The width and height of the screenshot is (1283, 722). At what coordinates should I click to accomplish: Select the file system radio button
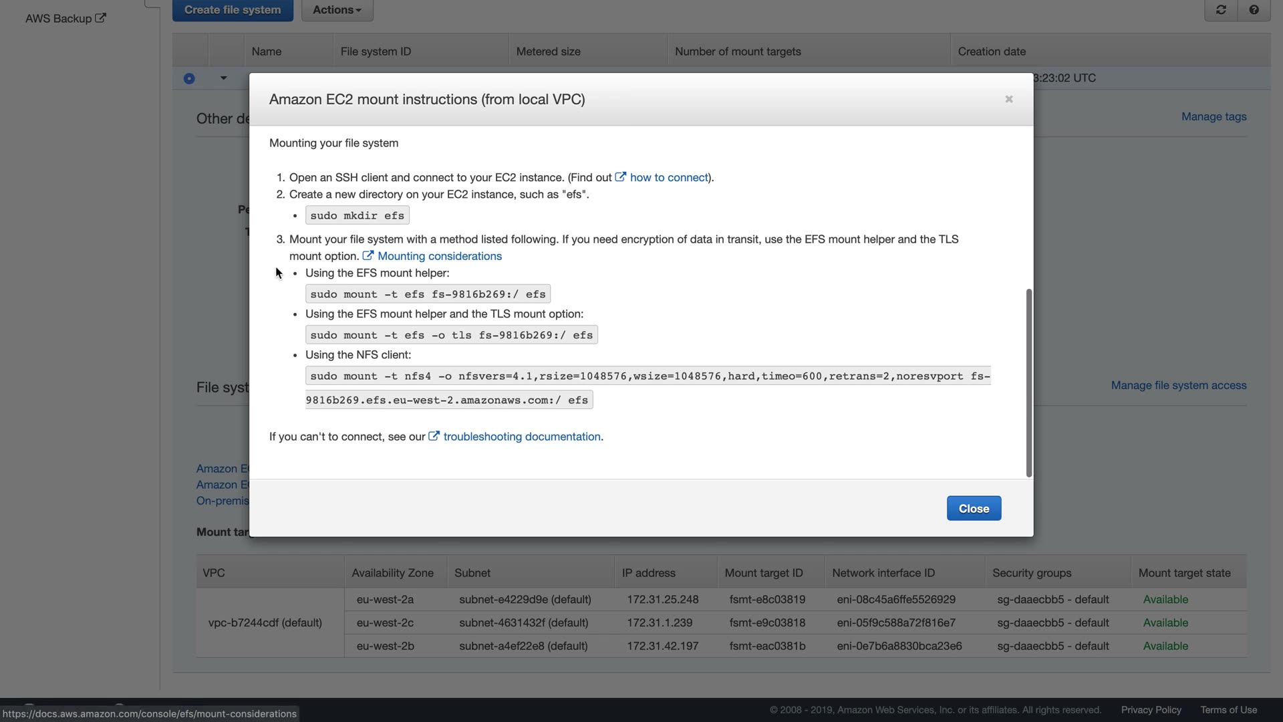pyautogui.click(x=189, y=79)
